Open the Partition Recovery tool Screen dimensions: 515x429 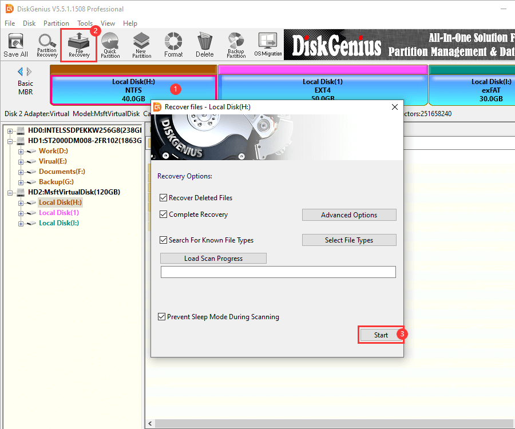tap(47, 45)
